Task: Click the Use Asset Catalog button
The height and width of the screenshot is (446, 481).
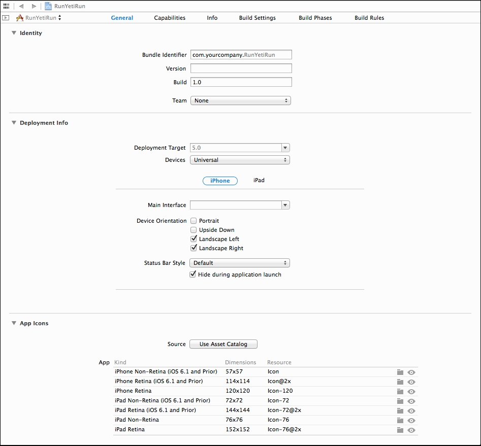Action: click(223, 344)
